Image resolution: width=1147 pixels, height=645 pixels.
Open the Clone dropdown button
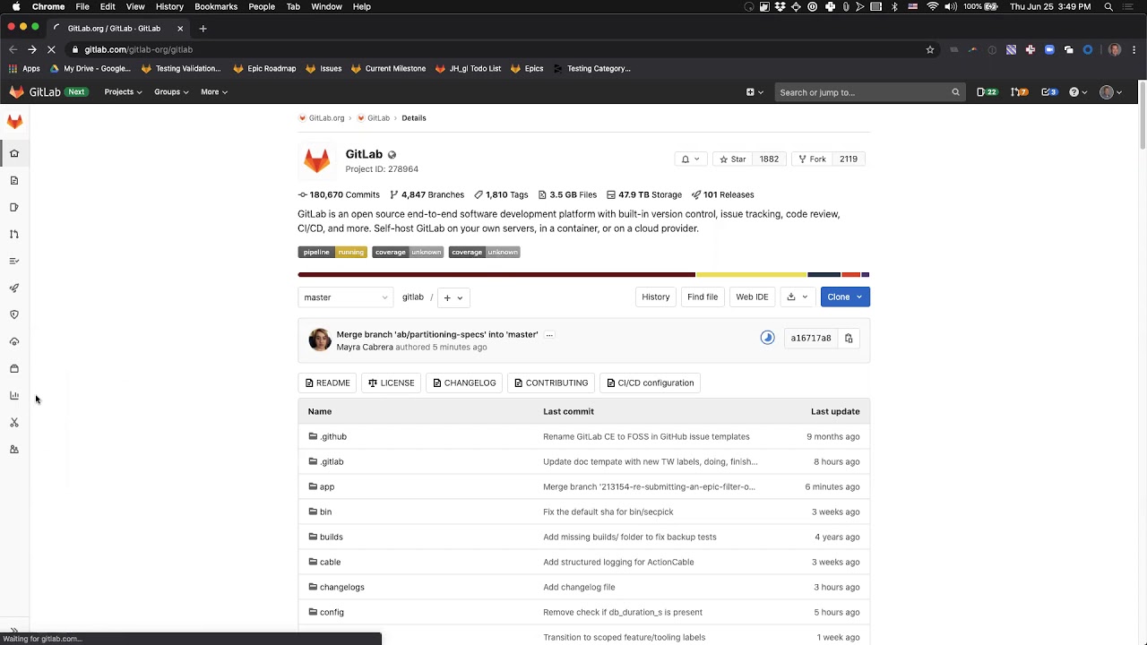pyautogui.click(x=845, y=297)
